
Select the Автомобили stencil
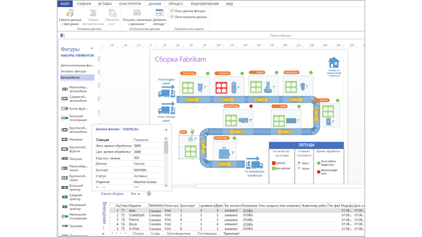point(78,77)
